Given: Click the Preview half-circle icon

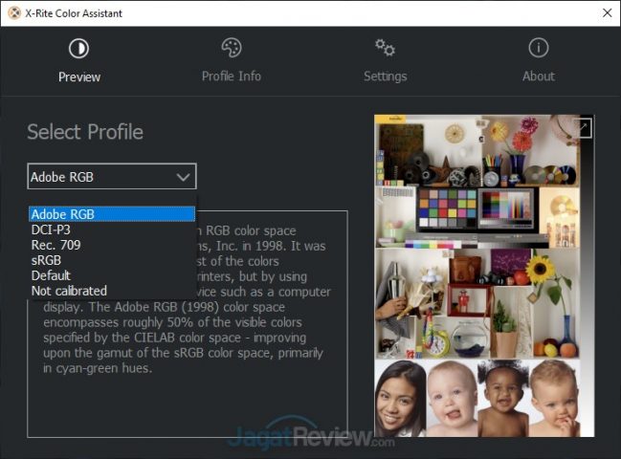Looking at the screenshot, I should [x=78, y=48].
